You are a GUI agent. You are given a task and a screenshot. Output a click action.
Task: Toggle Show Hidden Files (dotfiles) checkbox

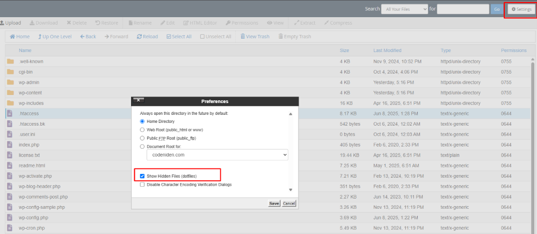(x=142, y=176)
